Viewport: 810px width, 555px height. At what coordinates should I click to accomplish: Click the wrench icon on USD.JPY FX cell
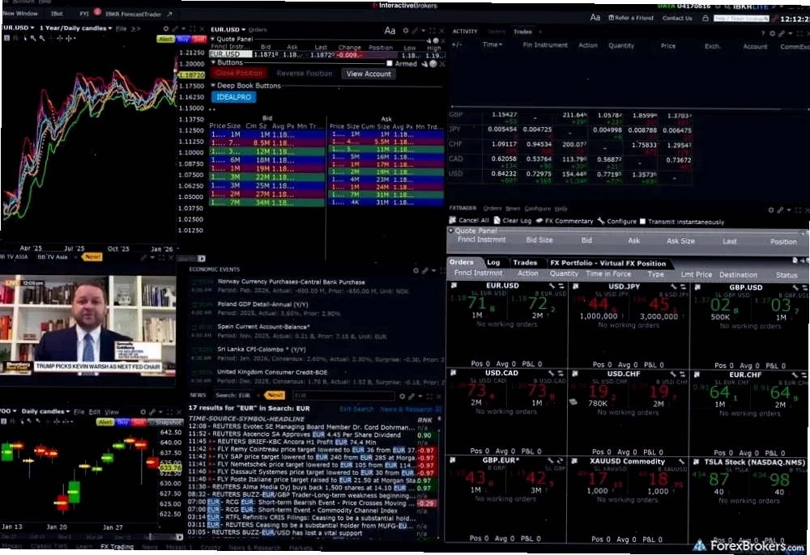pos(674,286)
